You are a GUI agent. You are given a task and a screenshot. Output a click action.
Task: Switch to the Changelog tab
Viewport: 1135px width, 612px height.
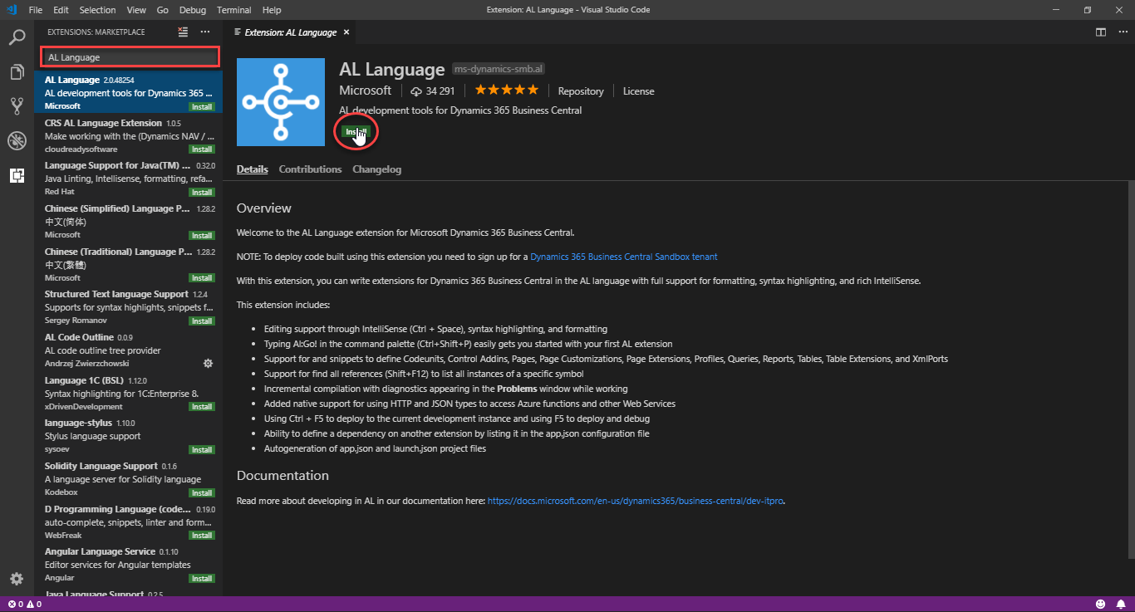376,169
